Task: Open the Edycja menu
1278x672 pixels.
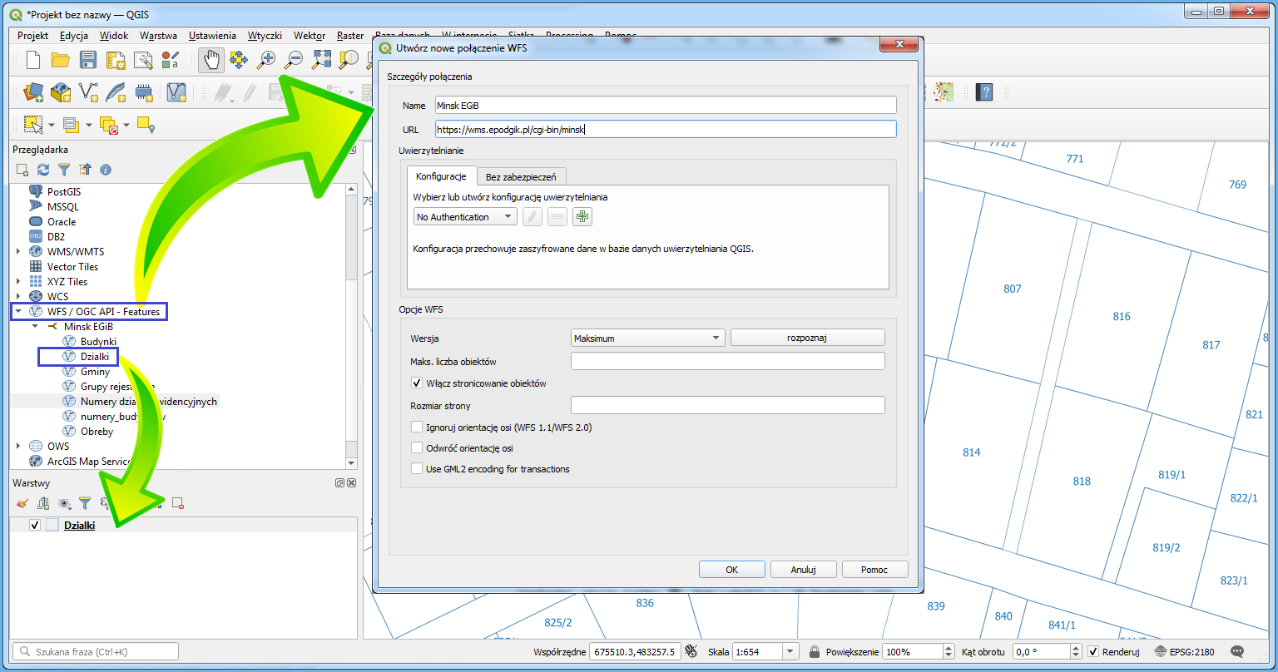Action: click(x=74, y=36)
